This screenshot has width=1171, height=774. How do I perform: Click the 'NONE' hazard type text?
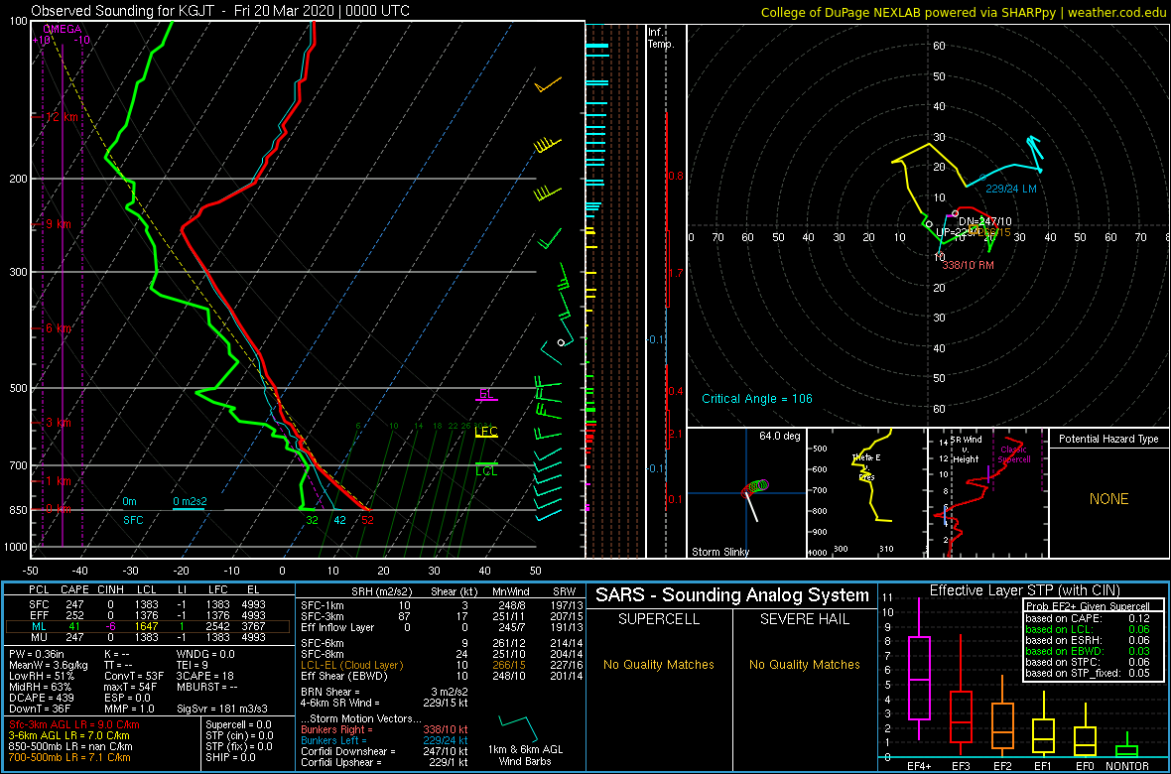(x=1108, y=499)
